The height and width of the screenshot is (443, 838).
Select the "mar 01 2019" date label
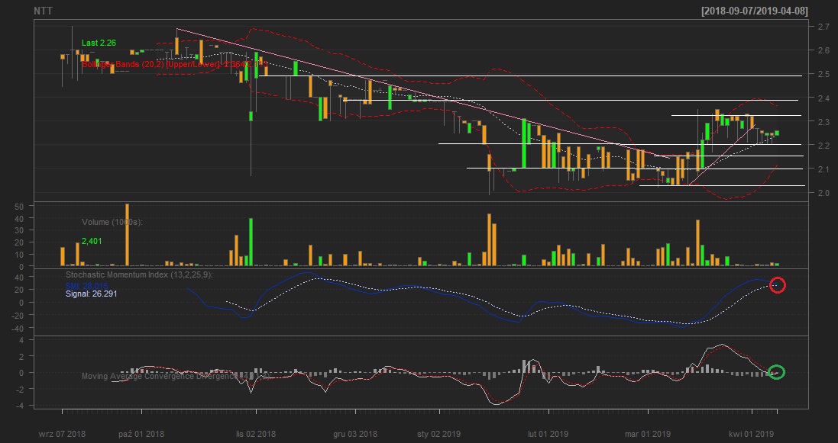pos(648,434)
